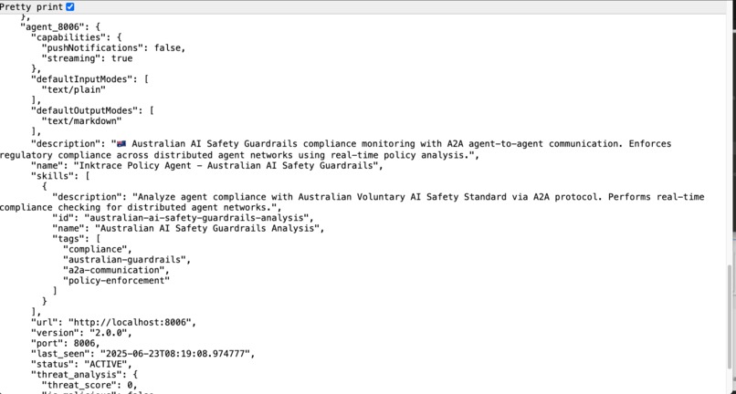
Task: Uncheck the Pretty print checkbox
Action: coord(70,7)
